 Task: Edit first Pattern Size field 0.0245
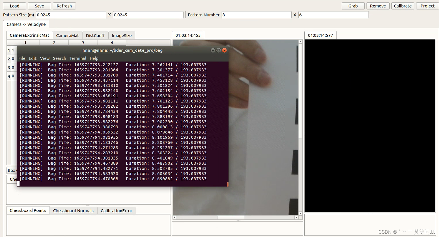pyautogui.click(x=71, y=15)
